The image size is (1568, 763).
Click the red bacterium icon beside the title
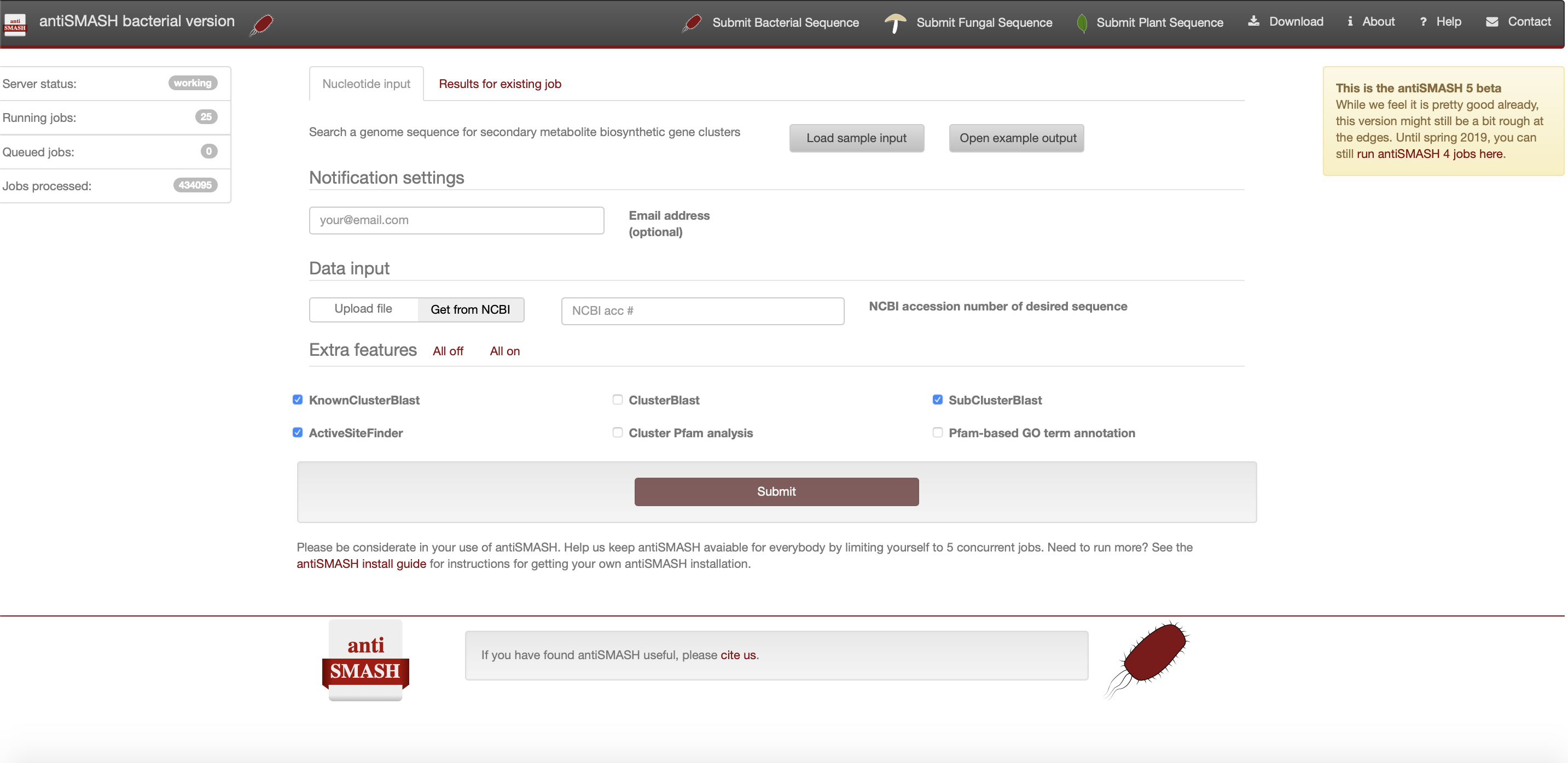tap(262, 24)
